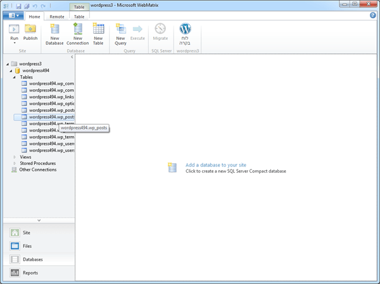Click the wp_links table icon
The image size is (380, 284).
[24, 97]
